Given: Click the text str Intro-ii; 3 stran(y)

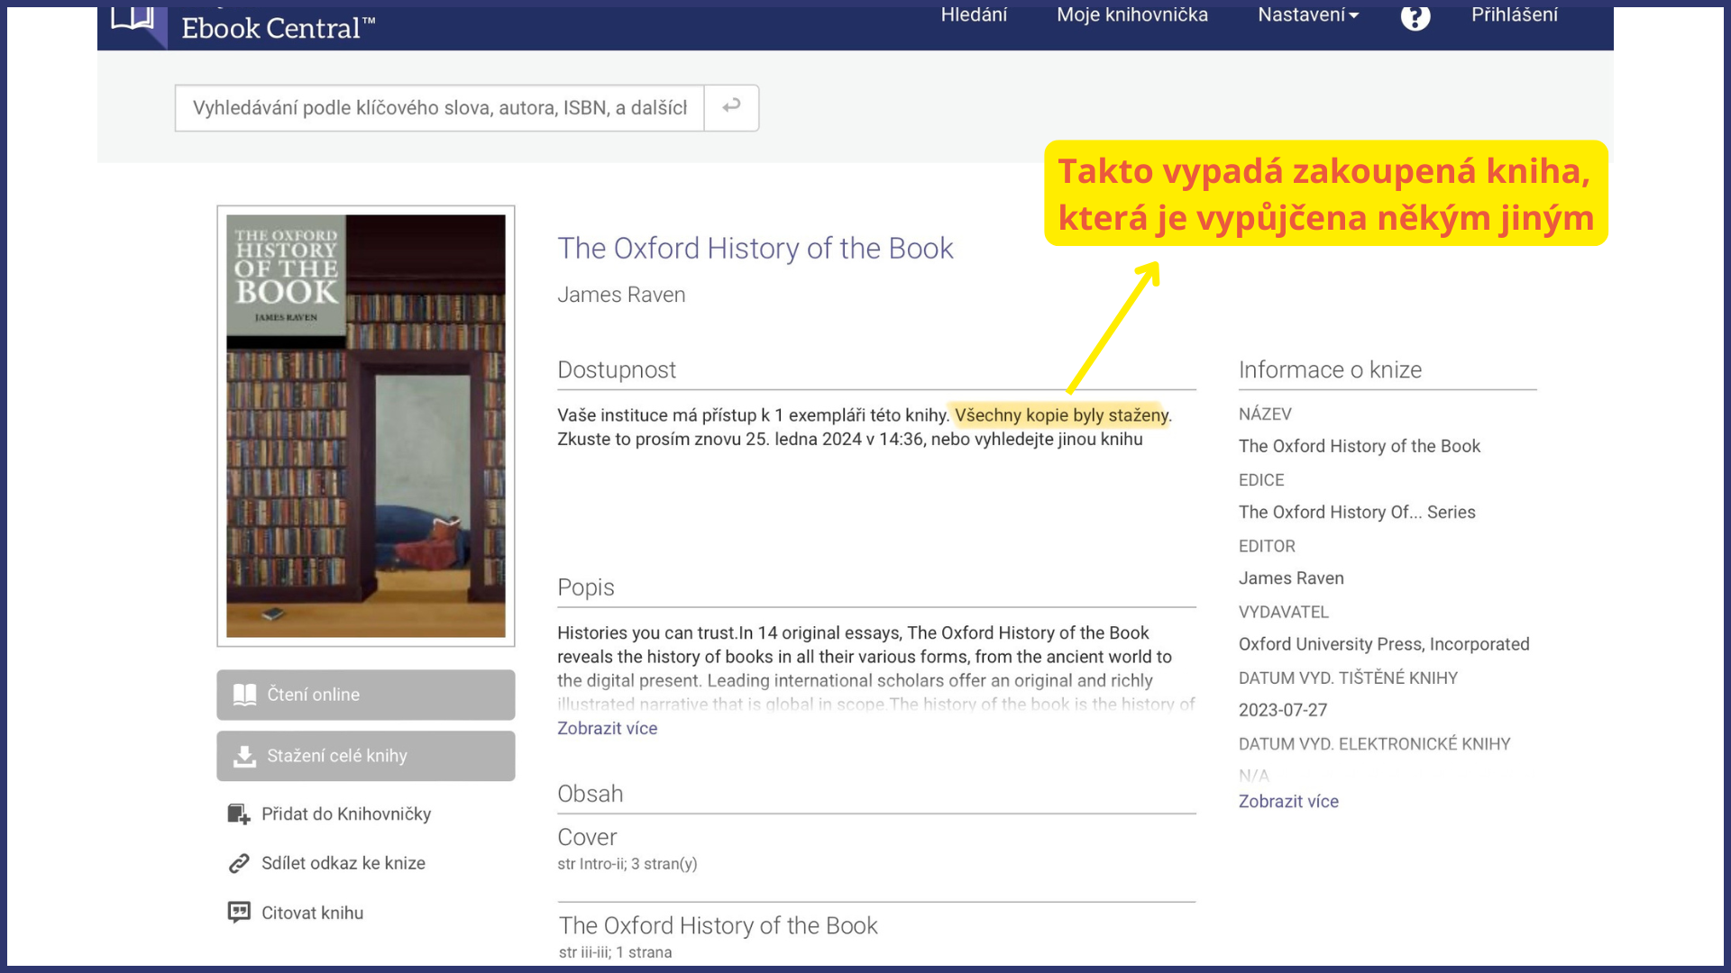Looking at the screenshot, I should pos(627,864).
